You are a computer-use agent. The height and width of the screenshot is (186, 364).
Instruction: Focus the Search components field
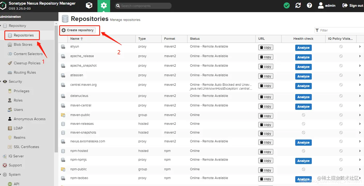coord(143,6)
